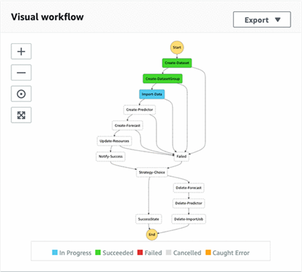Viewport: 302px width, 272px height.
Task: Click the blue In Progress legend swatch
Action: click(x=55, y=253)
